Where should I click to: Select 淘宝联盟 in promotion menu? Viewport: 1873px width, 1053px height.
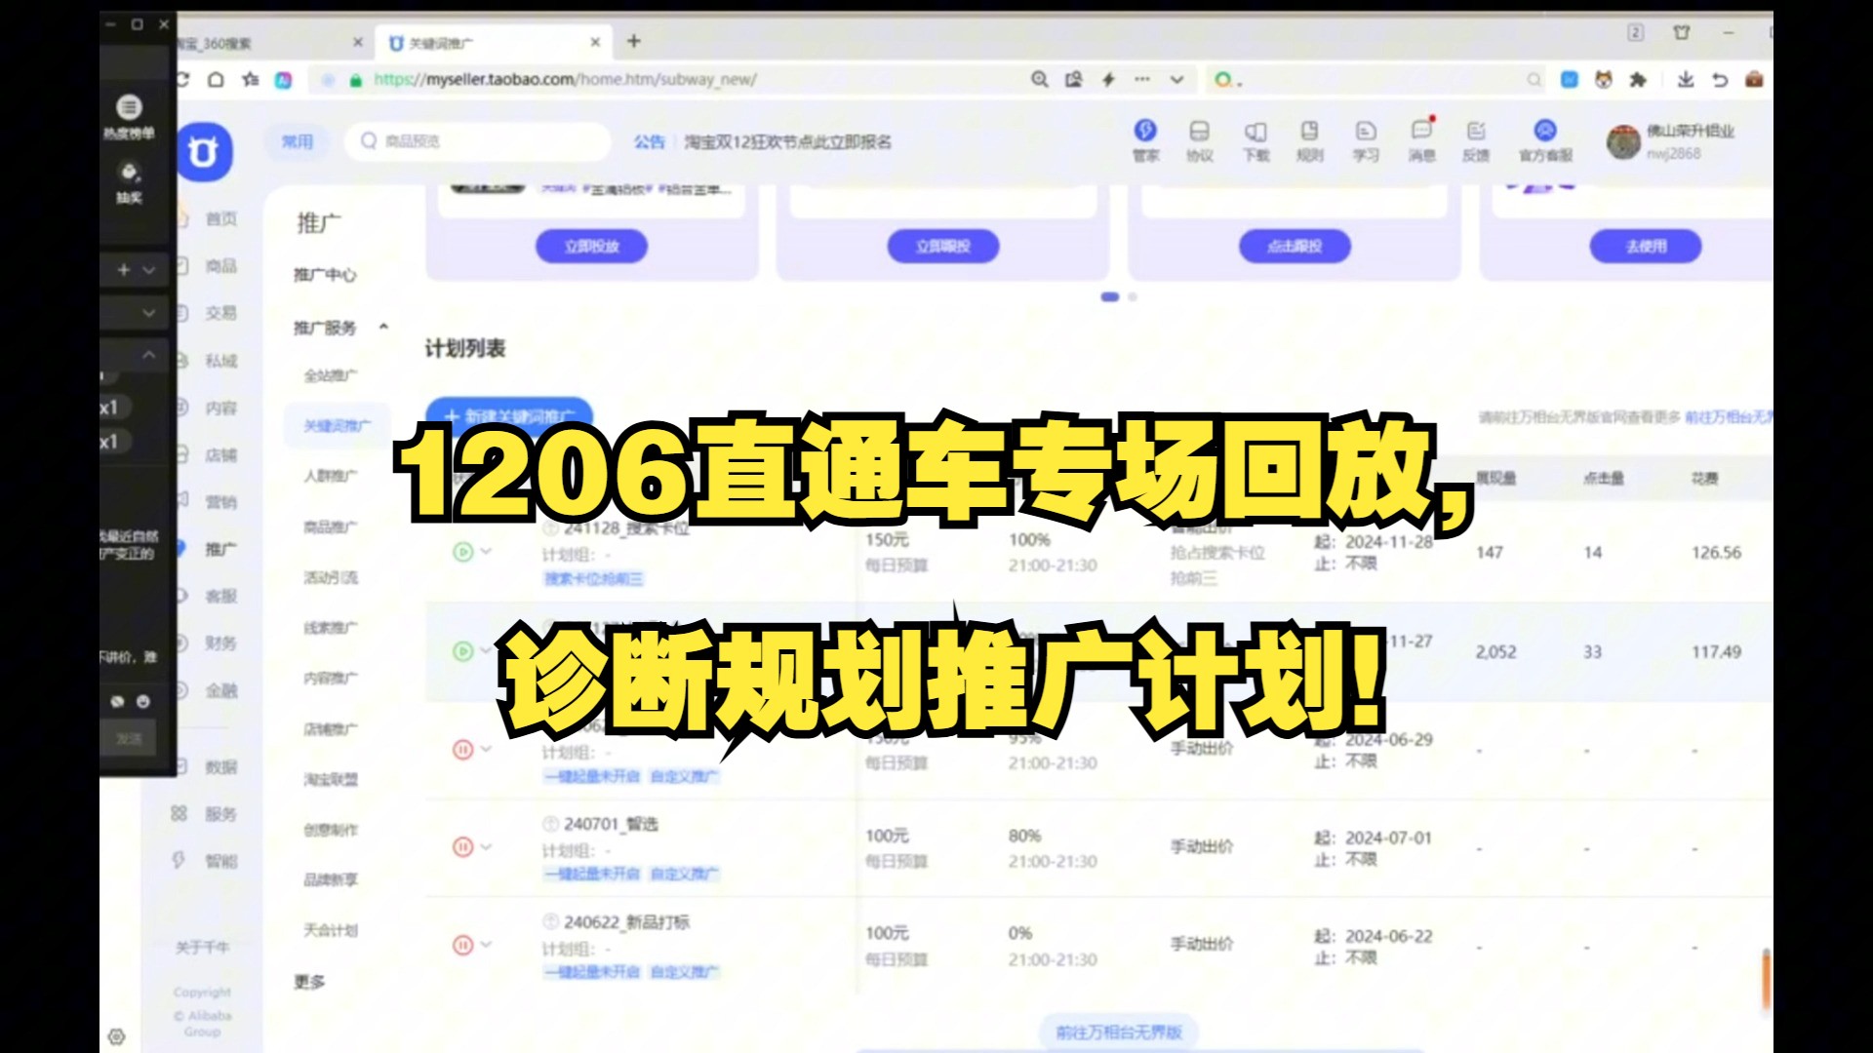[331, 779]
